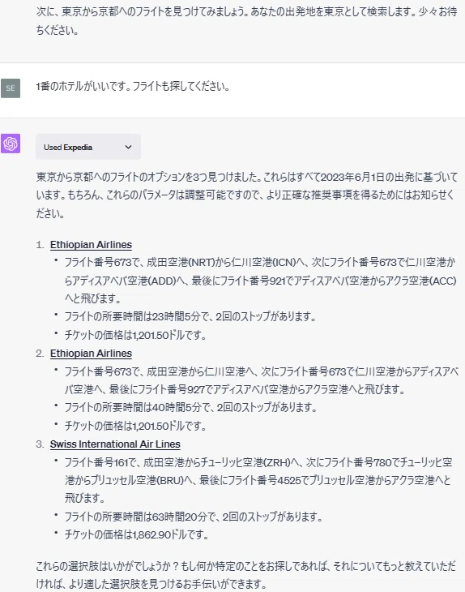Click the text フライトの所要時間は23時間5分
Image resolution: width=465 pixels, height=592 pixels.
pyautogui.click(x=132, y=316)
